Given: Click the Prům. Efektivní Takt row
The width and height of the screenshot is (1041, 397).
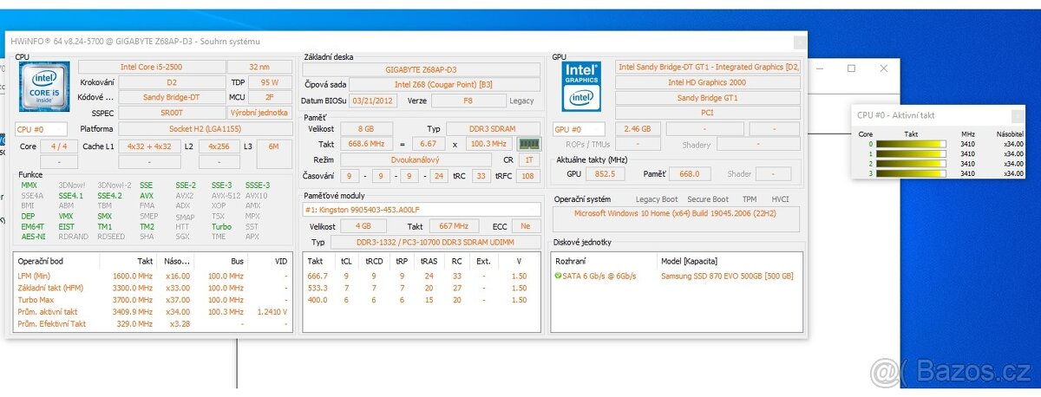Looking at the screenshot, I should click(153, 324).
